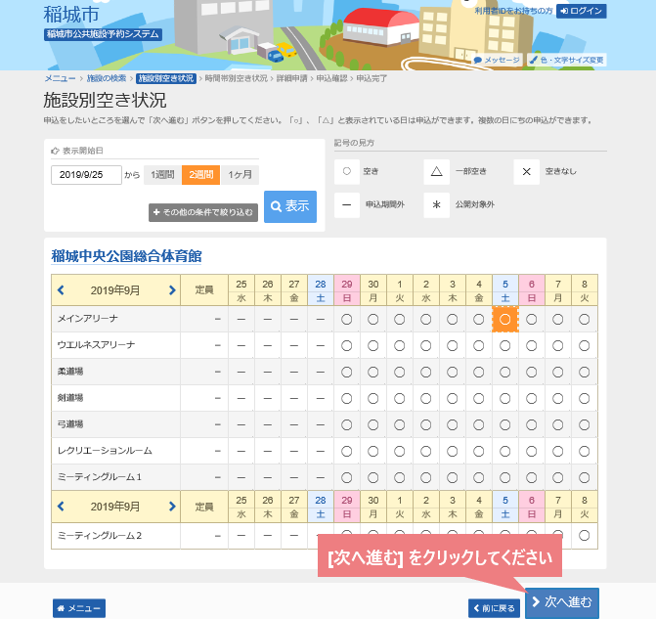Image resolution: width=656 pixels, height=619 pixels.
Task: Select 剣道場 availability on October 6
Action: point(531,398)
